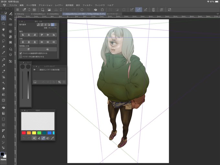The height and width of the screenshot is (165, 220).
Task: Select the Fill bucket tool in left toolbar
Action: click(3, 107)
